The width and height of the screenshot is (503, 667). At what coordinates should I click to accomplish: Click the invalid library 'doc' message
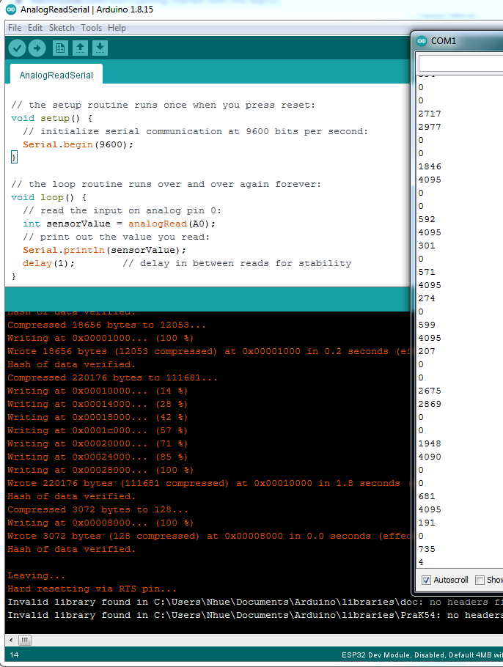(x=255, y=602)
